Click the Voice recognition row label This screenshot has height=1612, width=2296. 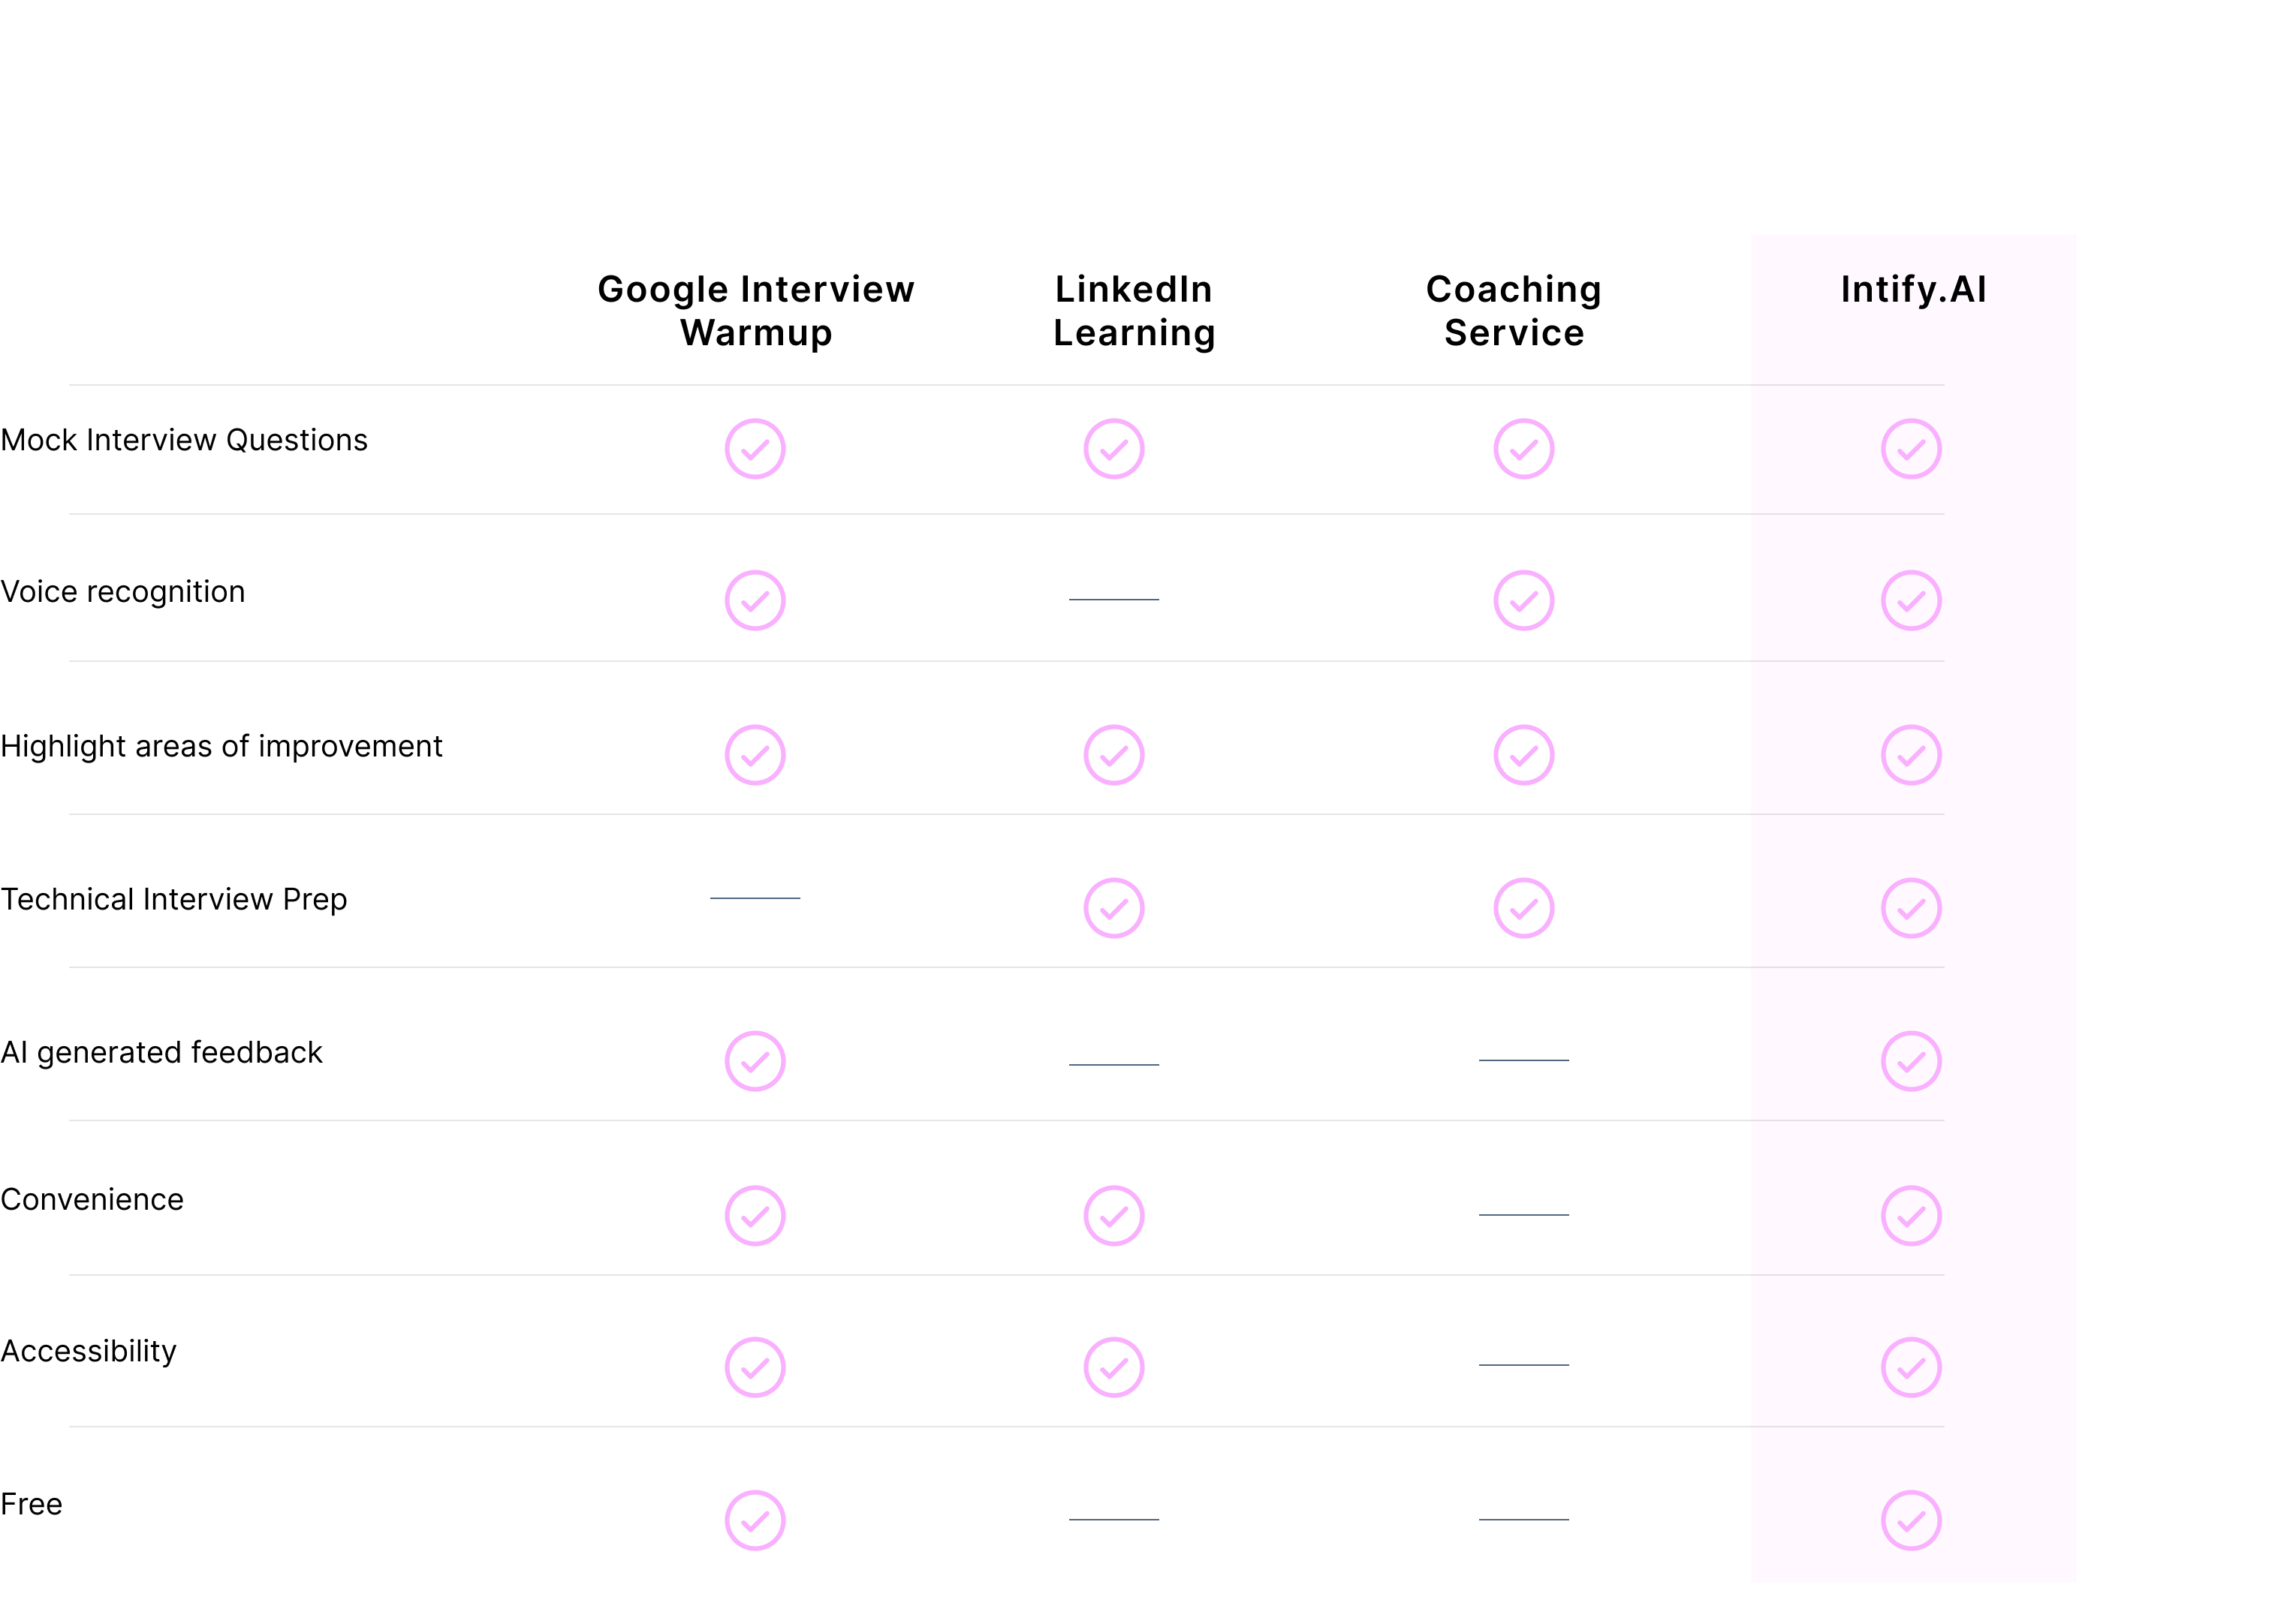(x=123, y=591)
